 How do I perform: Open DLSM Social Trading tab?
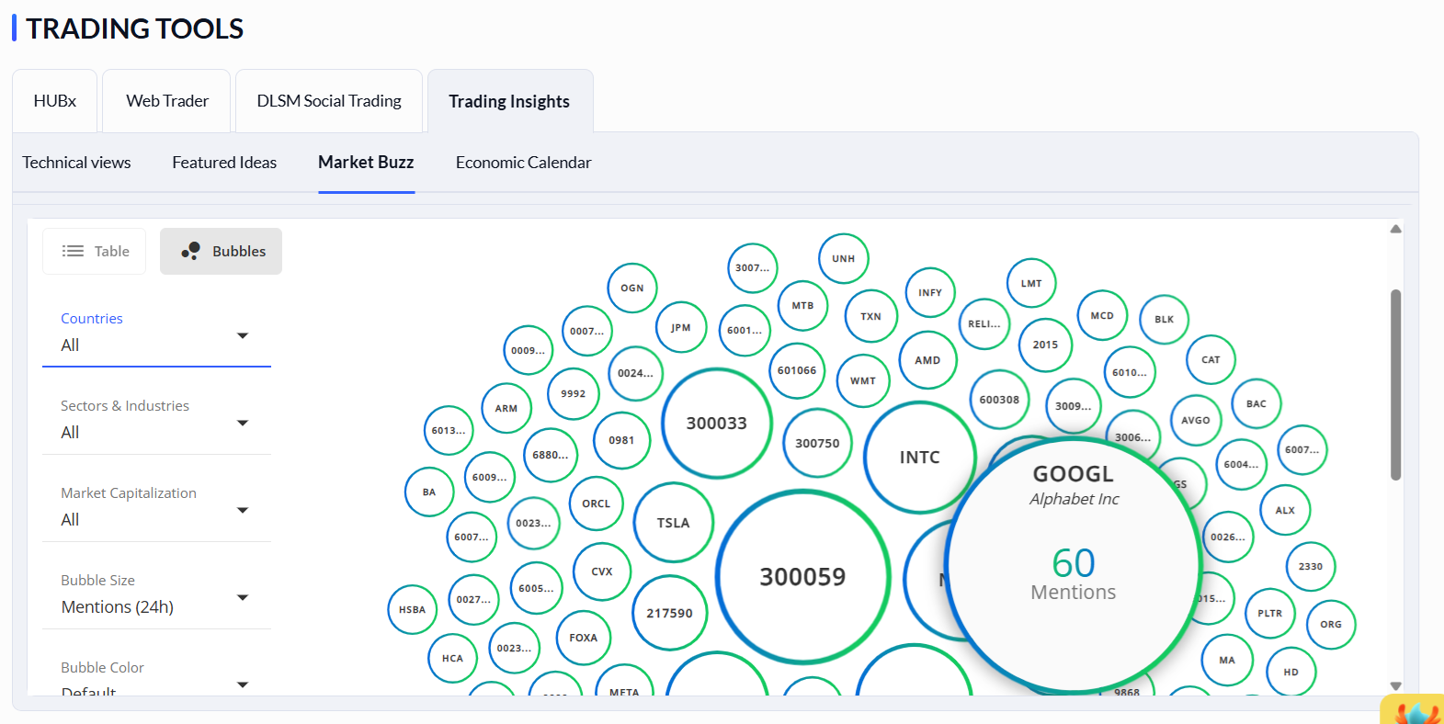coord(329,101)
